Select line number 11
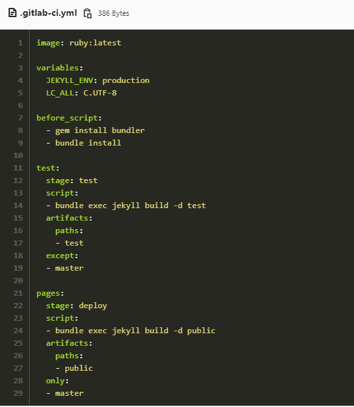This screenshot has width=354, height=407. [18, 168]
